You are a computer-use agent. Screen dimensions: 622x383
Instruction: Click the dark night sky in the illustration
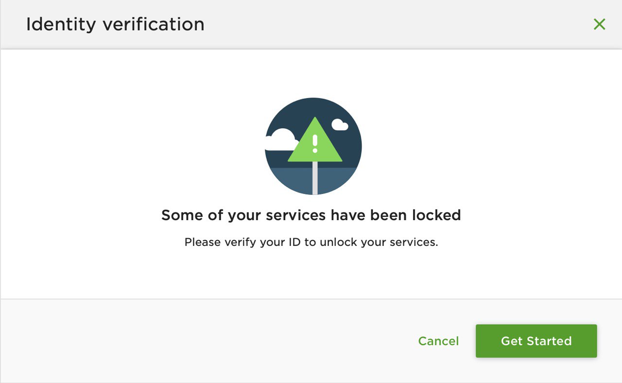point(292,114)
